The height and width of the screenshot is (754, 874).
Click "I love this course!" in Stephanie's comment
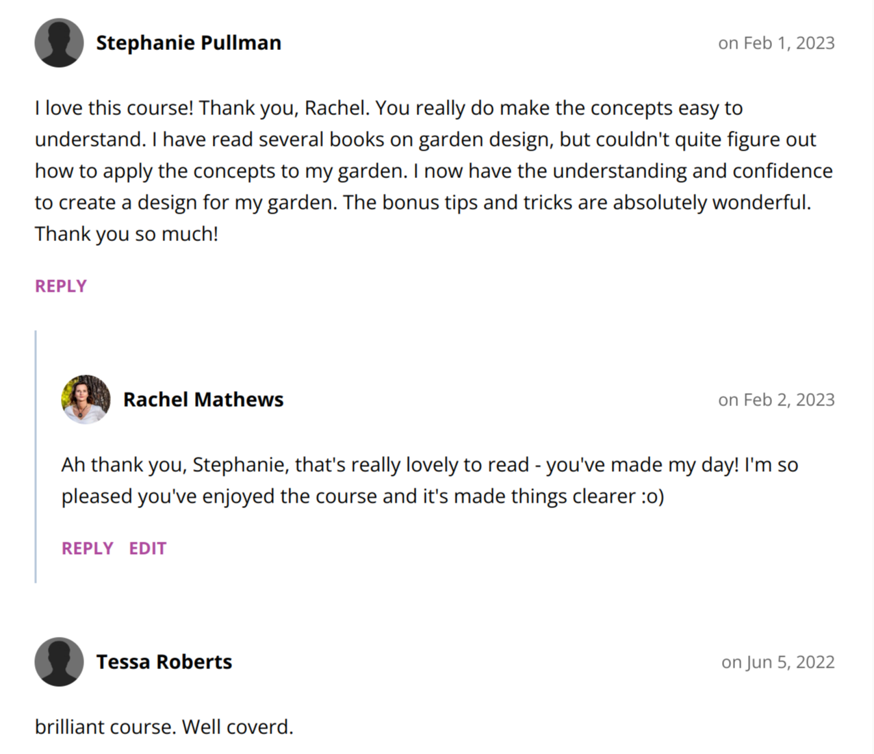[x=114, y=108]
